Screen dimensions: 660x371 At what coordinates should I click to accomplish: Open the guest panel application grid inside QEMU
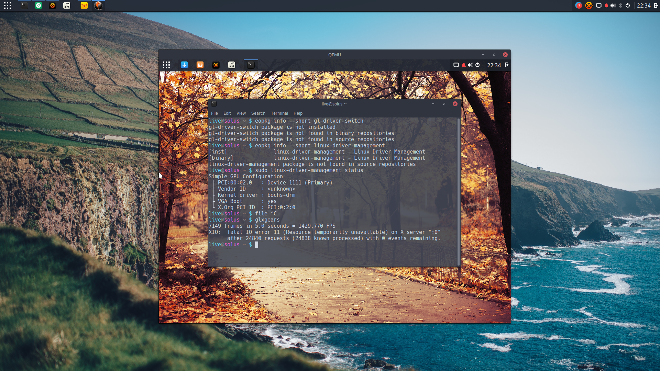[x=166, y=65]
